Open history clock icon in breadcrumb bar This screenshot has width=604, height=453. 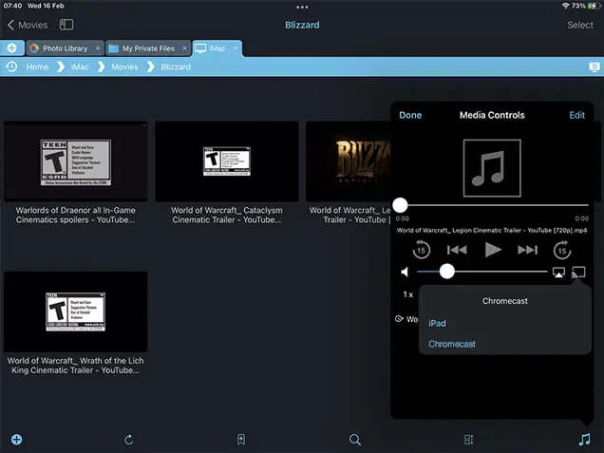click(x=11, y=66)
